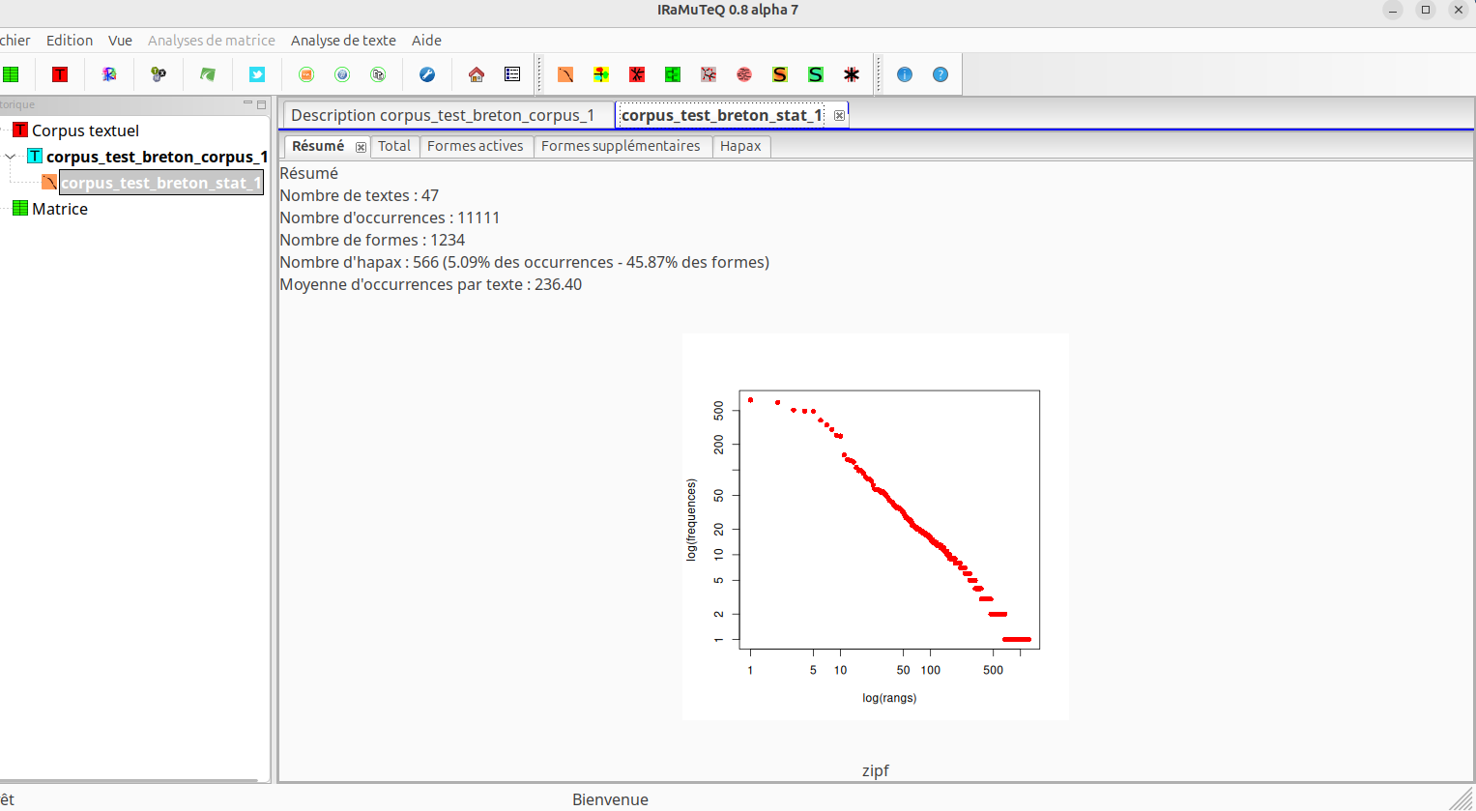The image size is (1476, 811).
Task: Click the blue question mark help icon
Action: pyautogui.click(x=941, y=74)
